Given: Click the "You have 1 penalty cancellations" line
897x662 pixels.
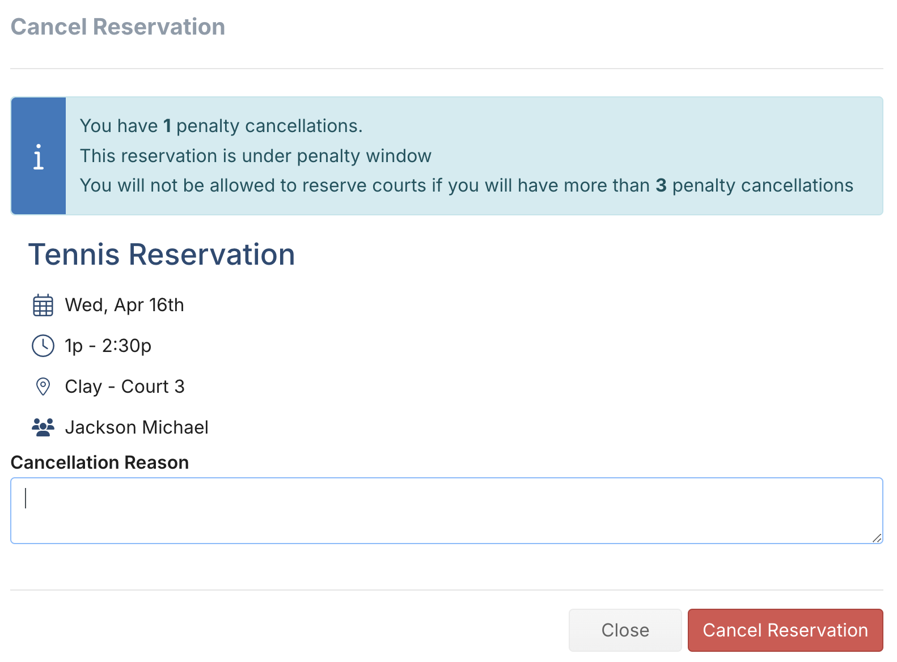Looking at the screenshot, I should (x=221, y=126).
